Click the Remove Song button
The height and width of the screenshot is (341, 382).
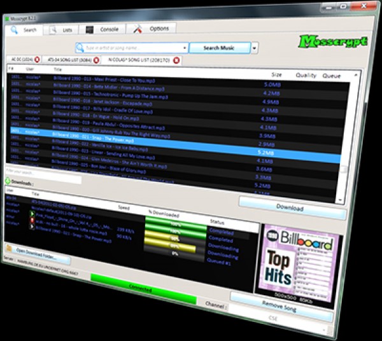(x=281, y=306)
